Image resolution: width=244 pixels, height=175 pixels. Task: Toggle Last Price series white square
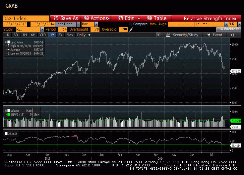[x=9, y=42]
